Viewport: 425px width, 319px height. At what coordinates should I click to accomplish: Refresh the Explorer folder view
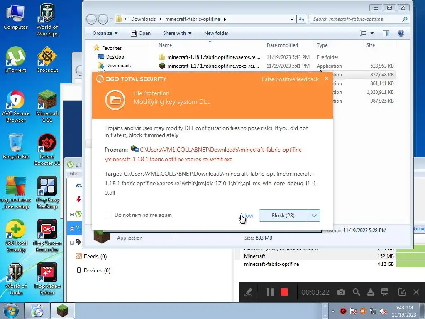(302, 19)
